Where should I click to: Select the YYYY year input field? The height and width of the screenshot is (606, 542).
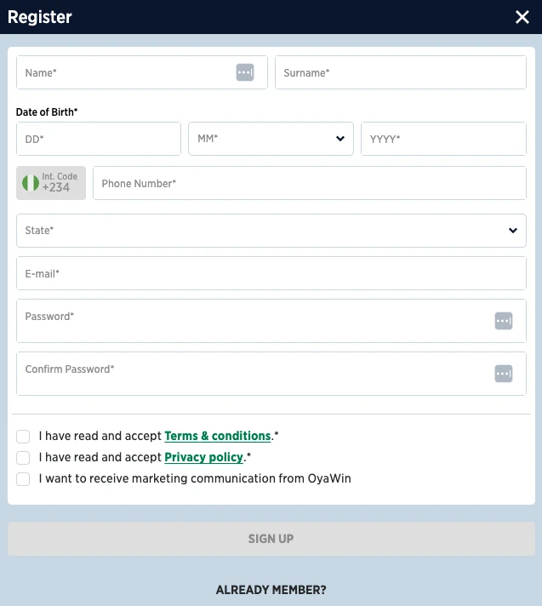click(442, 139)
